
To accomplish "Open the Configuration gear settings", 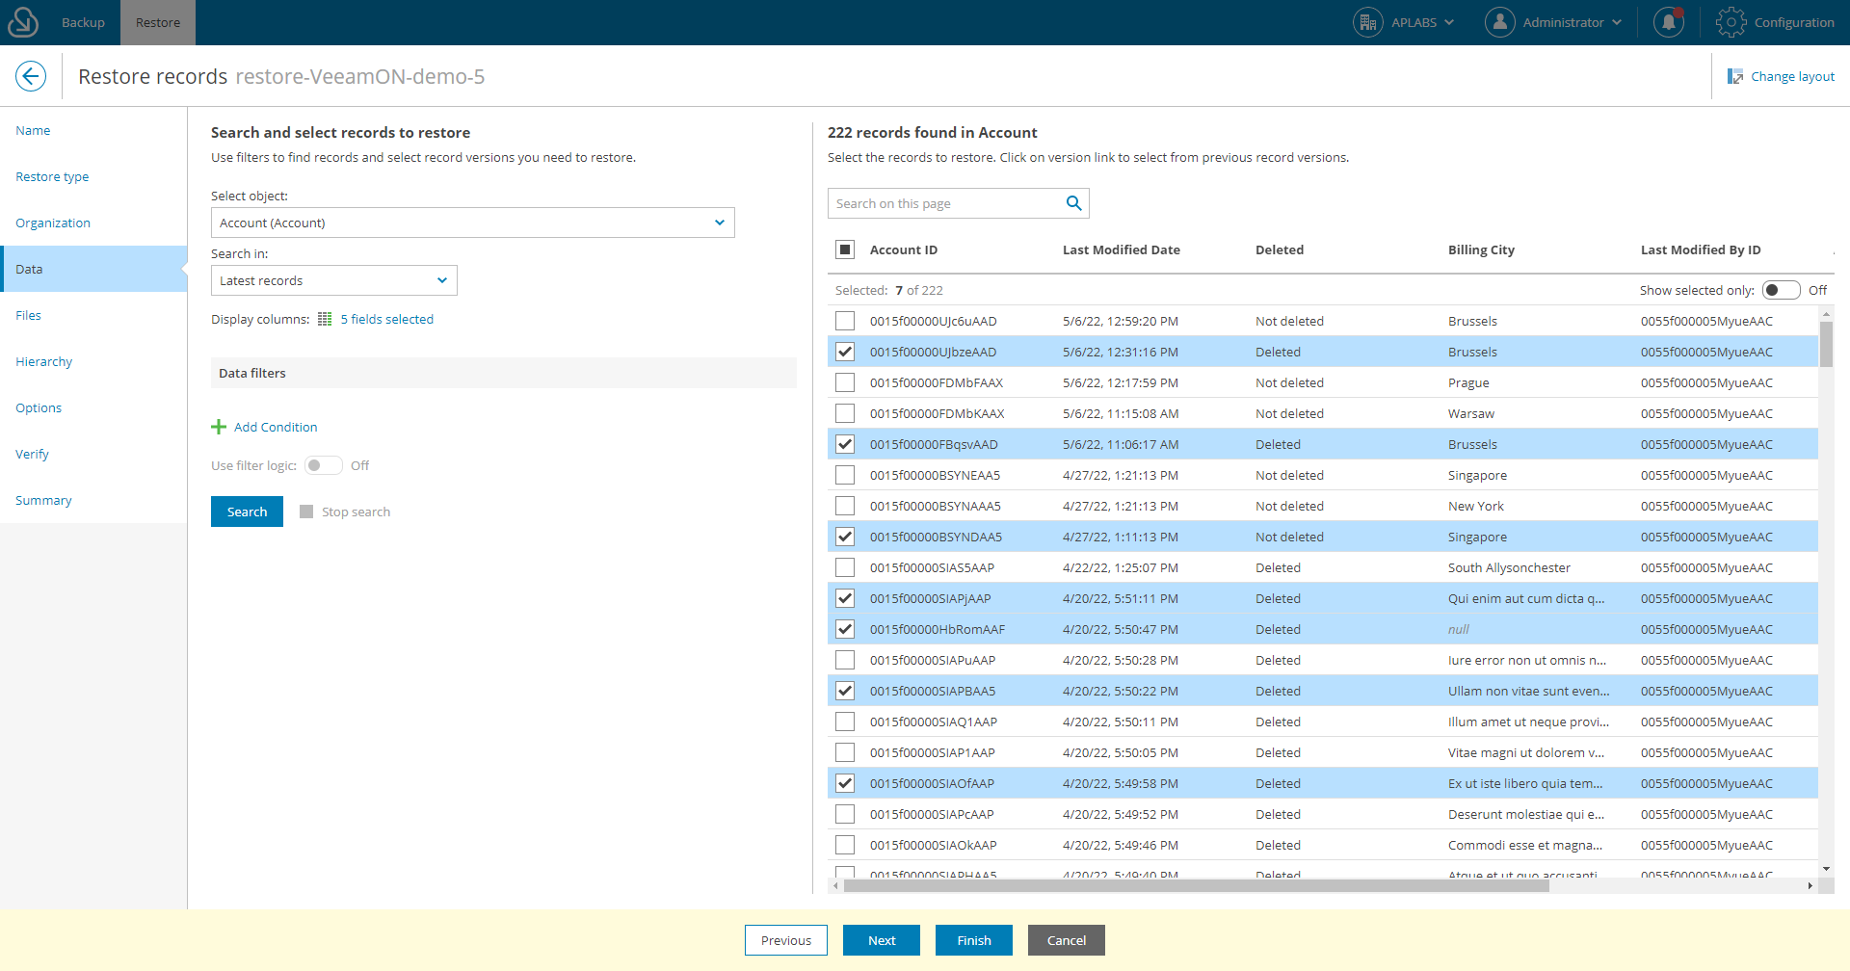I will (x=1732, y=22).
